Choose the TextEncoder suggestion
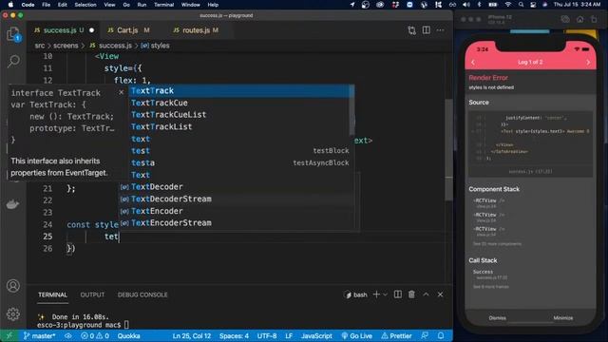The image size is (608, 342). click(236, 211)
